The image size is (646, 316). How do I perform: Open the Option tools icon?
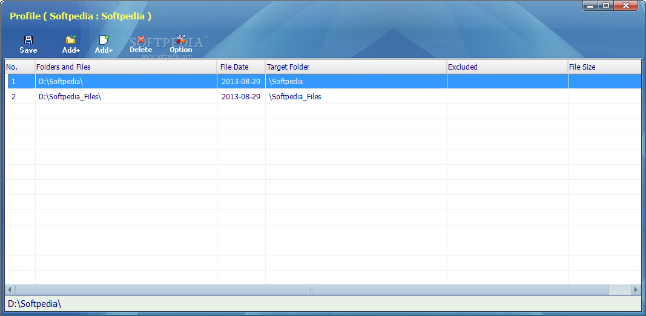pyautogui.click(x=181, y=45)
